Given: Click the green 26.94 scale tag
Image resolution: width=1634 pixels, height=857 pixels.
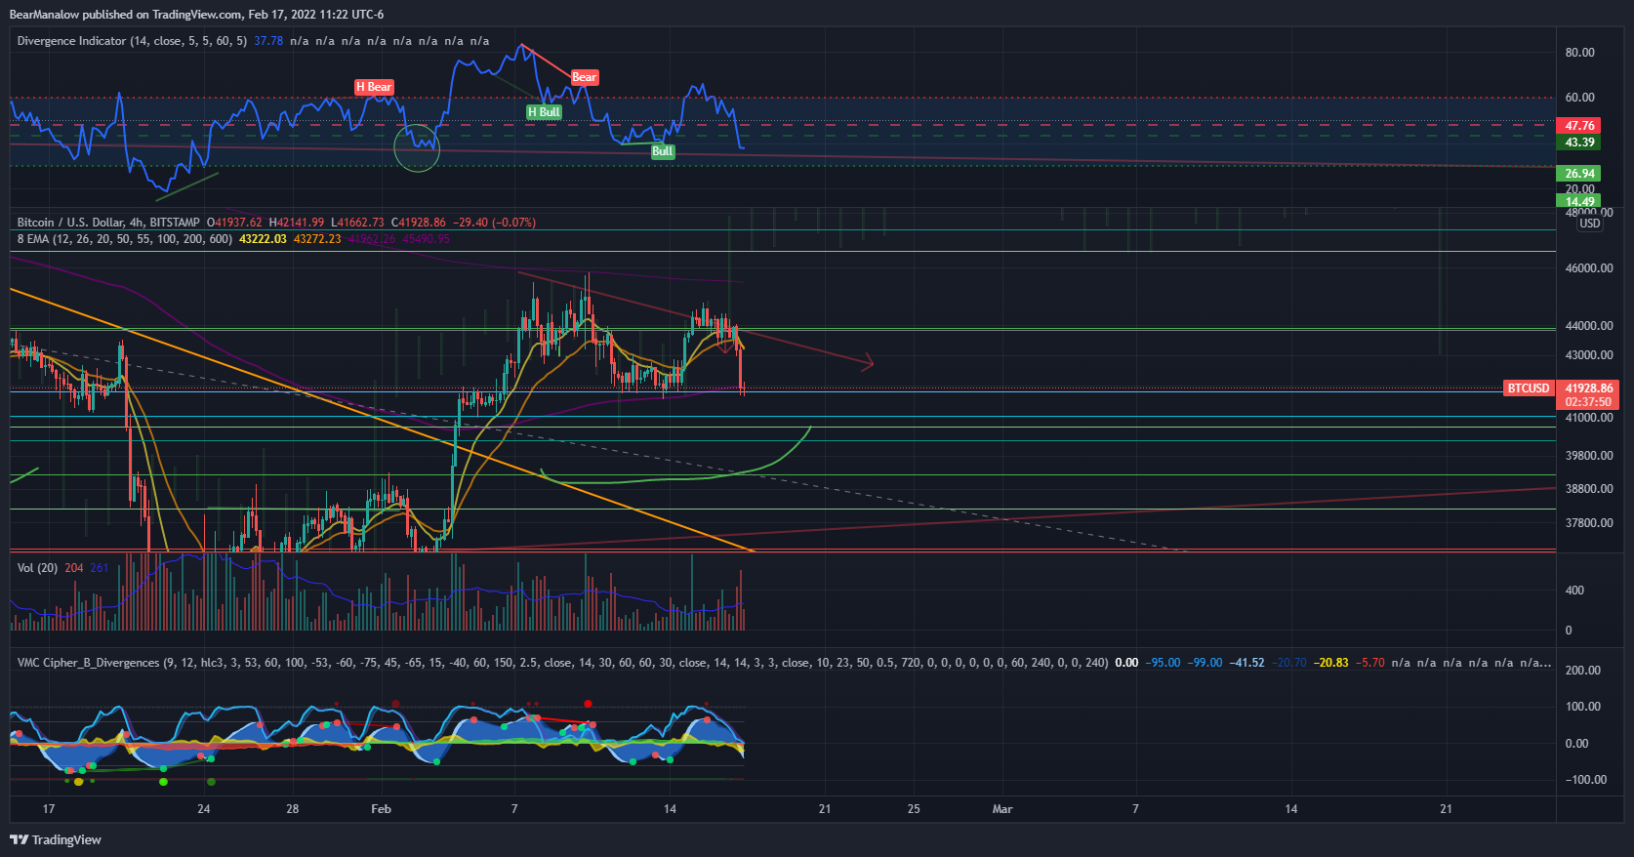Looking at the screenshot, I should tap(1578, 174).
